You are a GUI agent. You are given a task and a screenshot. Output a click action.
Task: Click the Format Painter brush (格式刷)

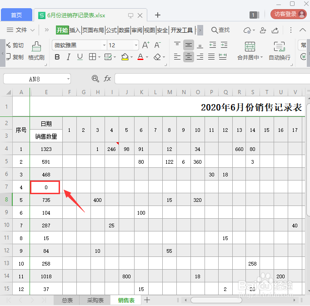click(36, 51)
